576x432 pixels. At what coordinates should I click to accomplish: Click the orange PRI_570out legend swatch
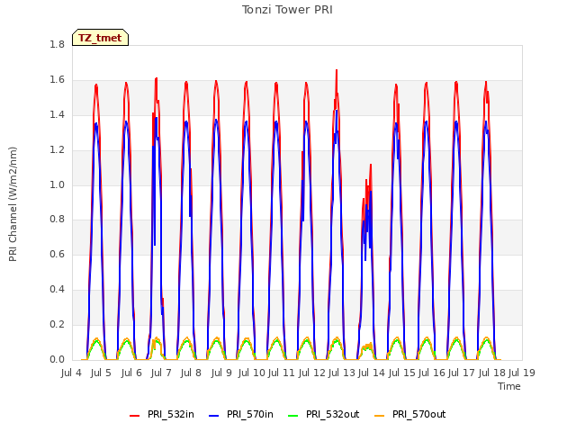380,416
